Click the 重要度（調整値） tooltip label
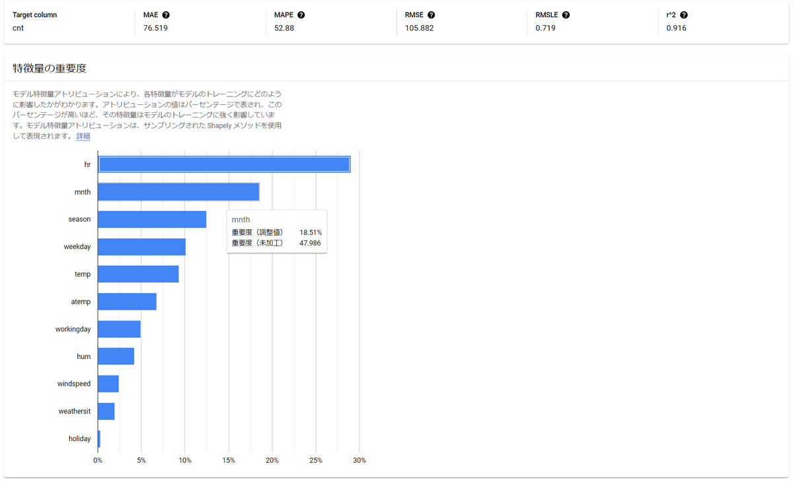The image size is (793, 482). pos(257,233)
